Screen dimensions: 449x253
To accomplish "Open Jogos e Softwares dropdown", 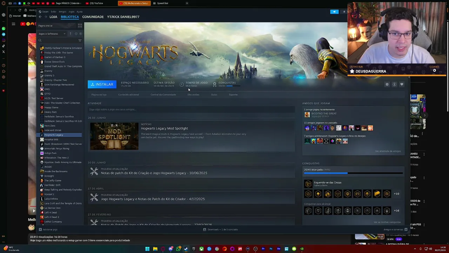I will pyautogui.click(x=52, y=34).
